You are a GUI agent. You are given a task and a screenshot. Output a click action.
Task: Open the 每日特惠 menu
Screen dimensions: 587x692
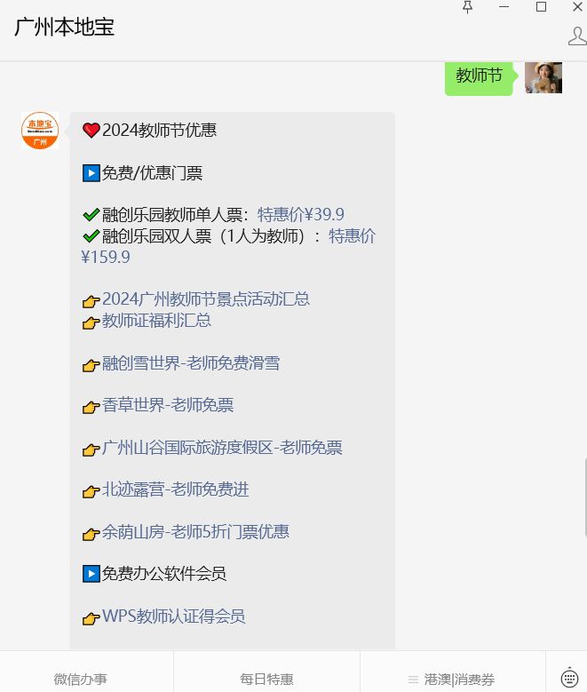point(266,679)
